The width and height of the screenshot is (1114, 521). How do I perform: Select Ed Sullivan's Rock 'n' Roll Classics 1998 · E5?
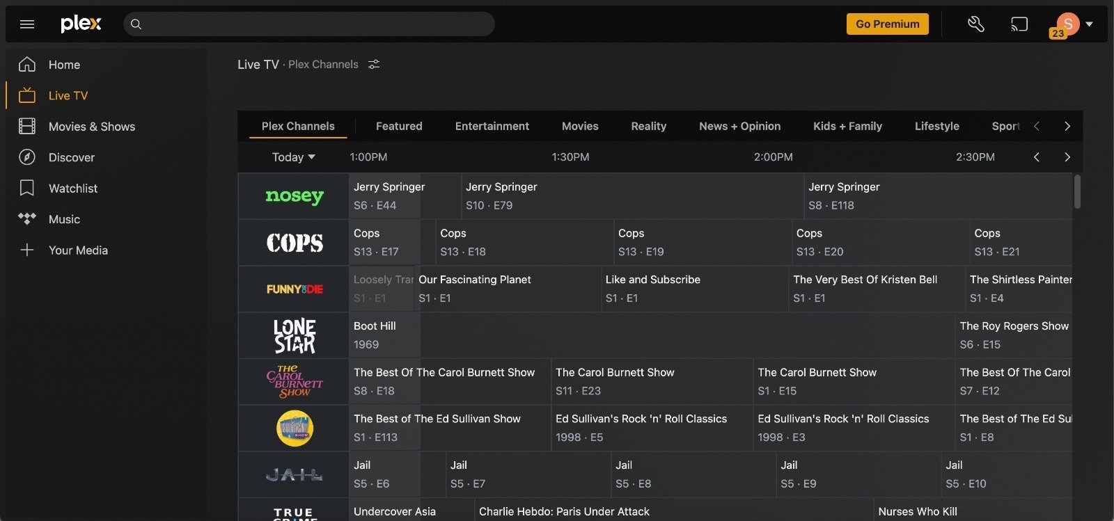click(x=652, y=428)
